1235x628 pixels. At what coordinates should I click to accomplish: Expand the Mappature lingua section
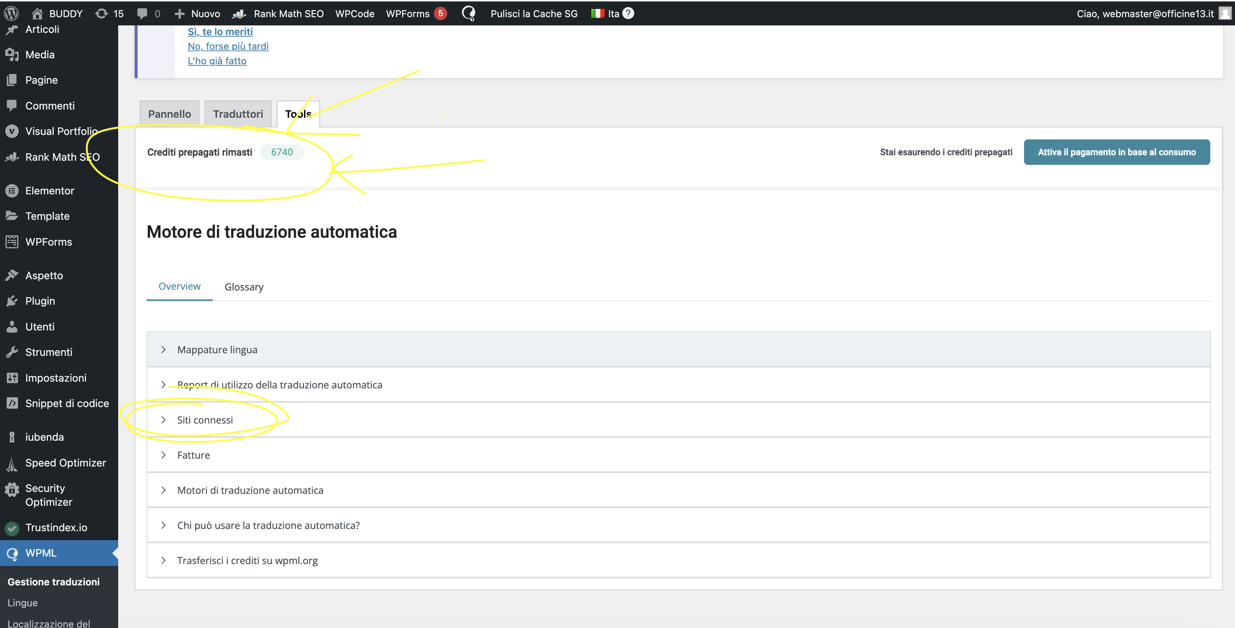pos(678,350)
